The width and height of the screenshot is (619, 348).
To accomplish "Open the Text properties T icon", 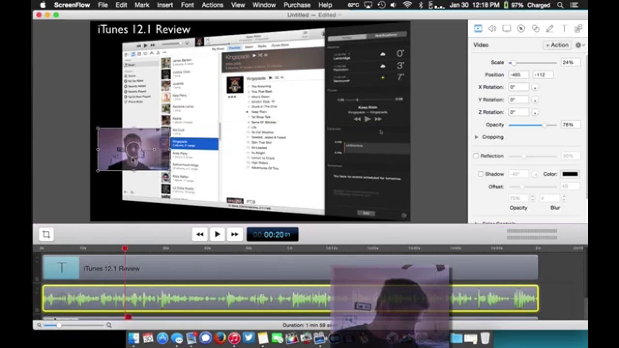I will tap(564, 29).
